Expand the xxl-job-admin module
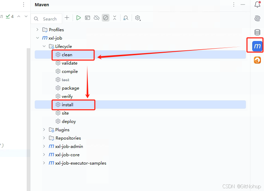264x191 pixels. tap(44, 146)
